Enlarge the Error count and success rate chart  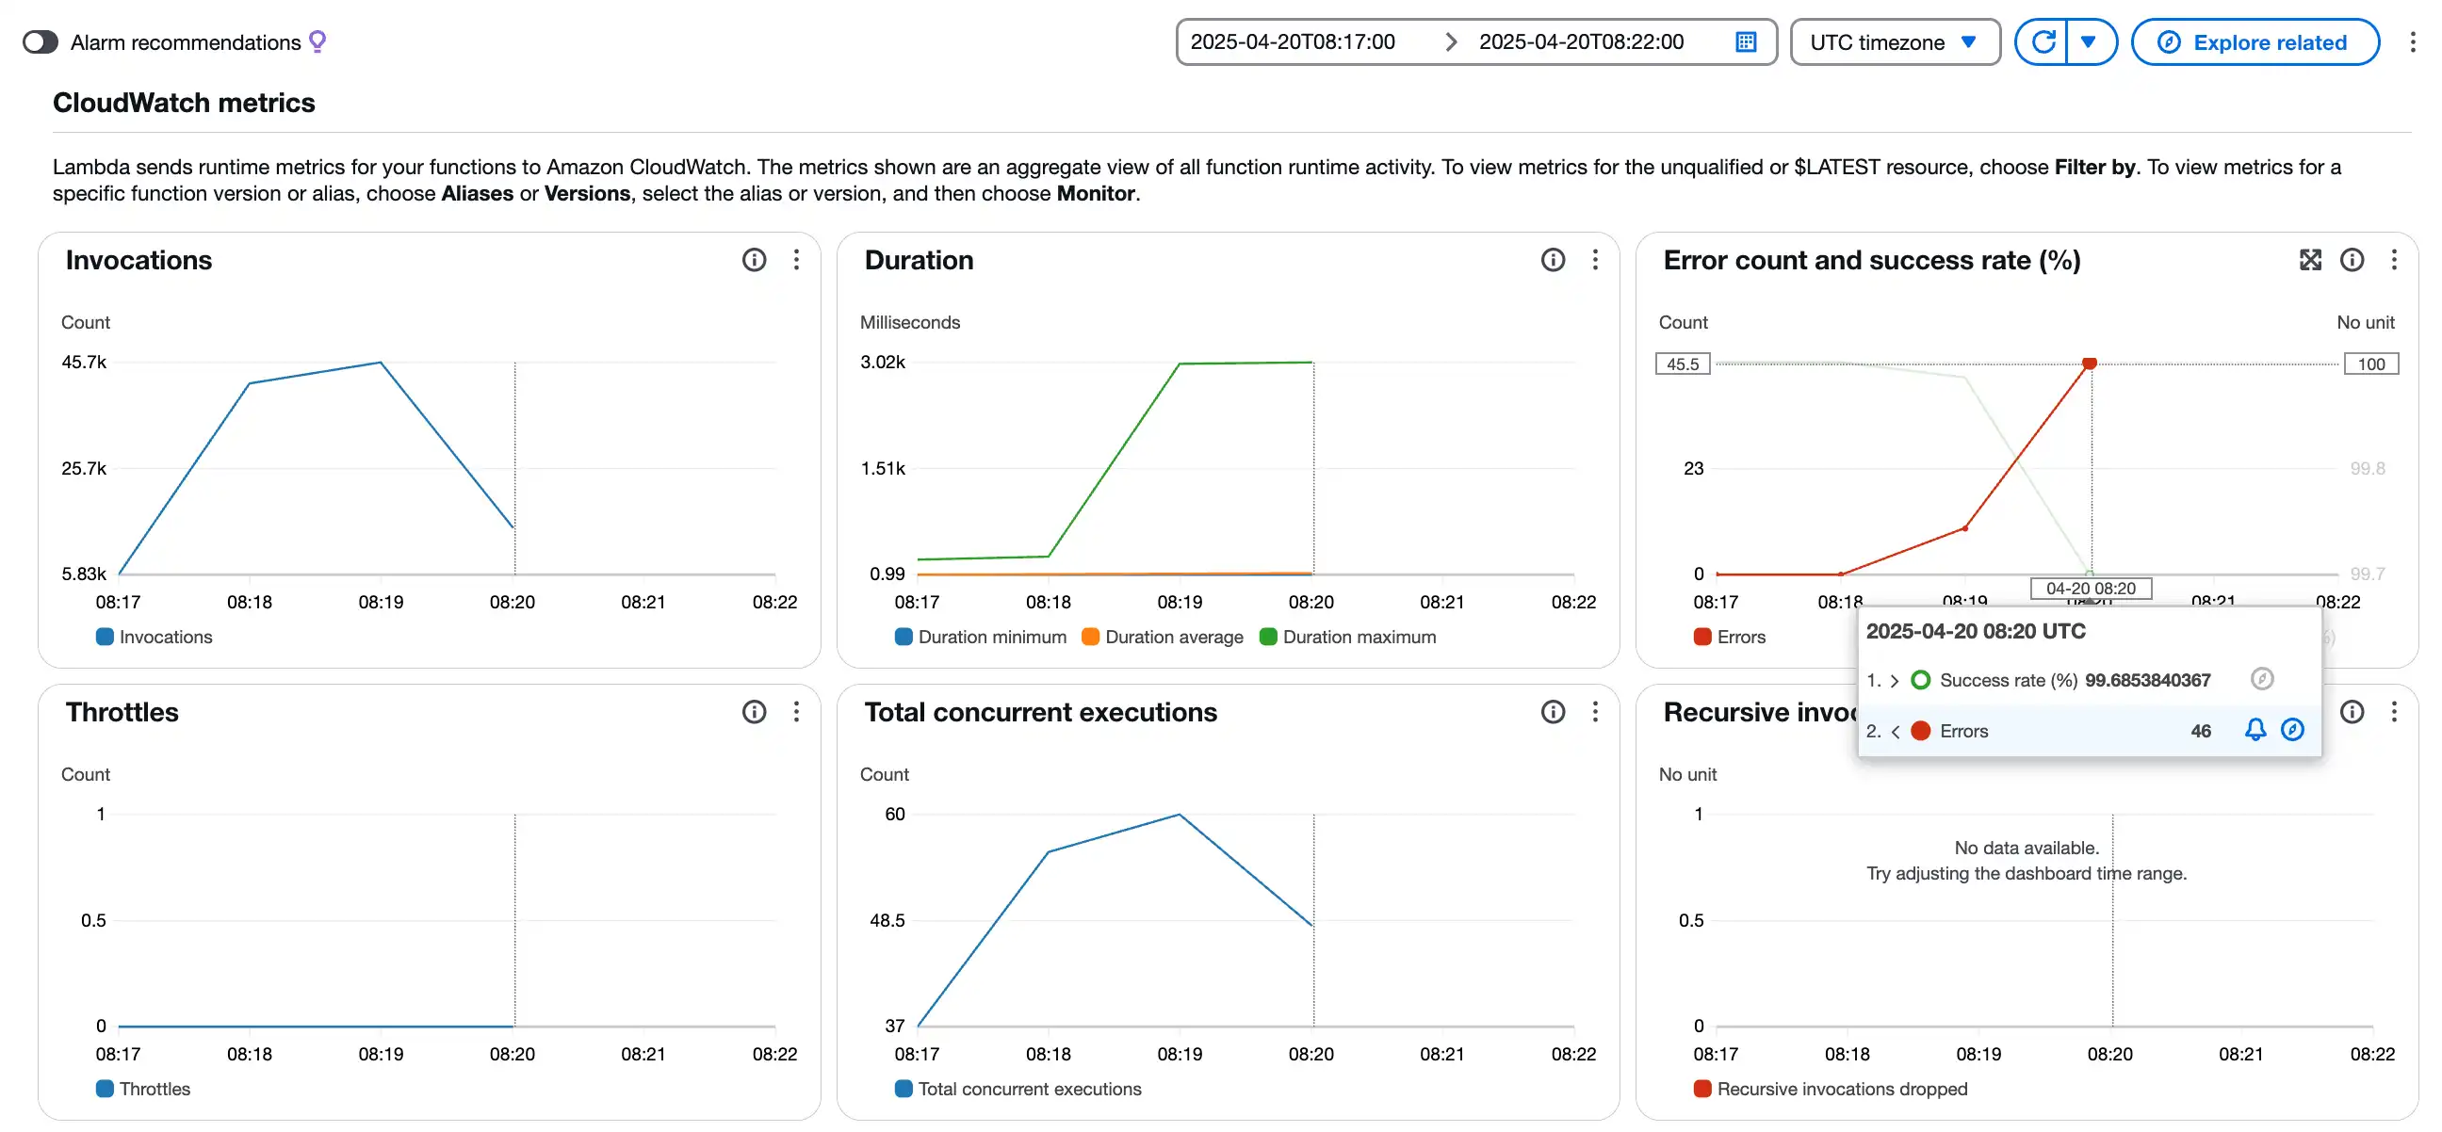[2310, 261]
